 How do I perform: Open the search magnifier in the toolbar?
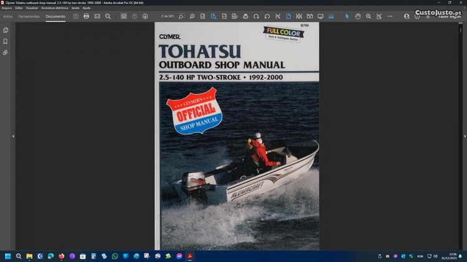pyautogui.click(x=108, y=16)
